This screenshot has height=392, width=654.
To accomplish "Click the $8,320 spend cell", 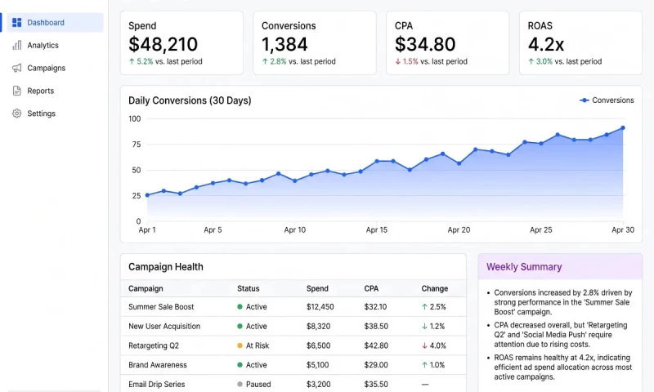I will coord(318,326).
